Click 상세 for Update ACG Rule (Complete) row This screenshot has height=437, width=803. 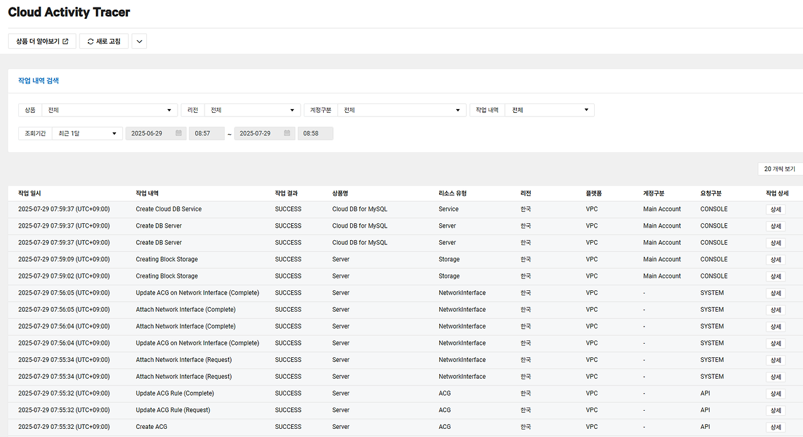(775, 394)
